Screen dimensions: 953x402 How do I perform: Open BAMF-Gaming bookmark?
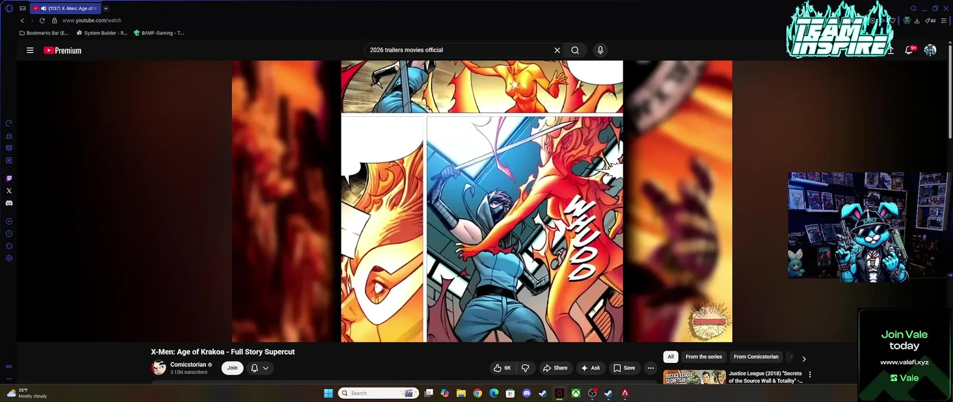coord(159,33)
